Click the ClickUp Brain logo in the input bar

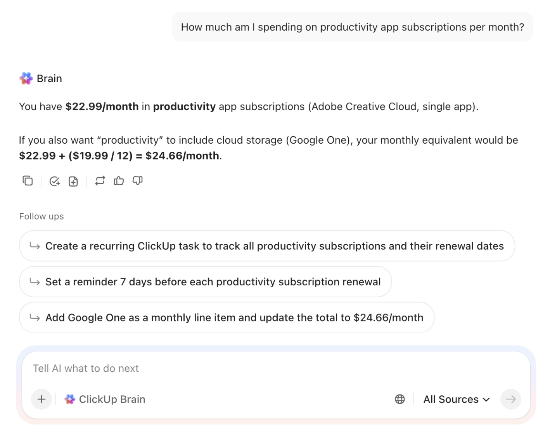tap(70, 399)
